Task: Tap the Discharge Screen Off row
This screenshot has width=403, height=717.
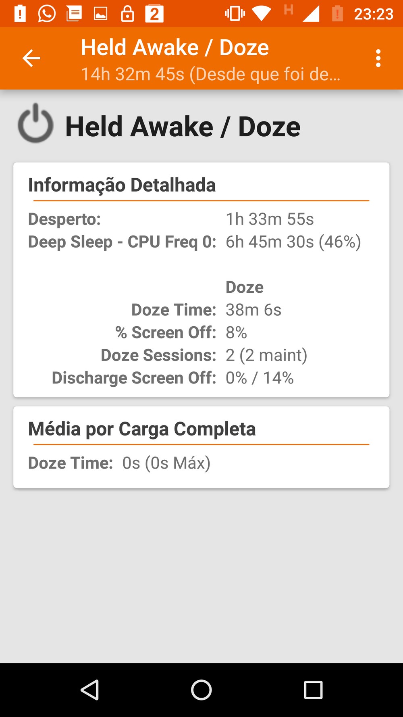Action: tap(172, 378)
